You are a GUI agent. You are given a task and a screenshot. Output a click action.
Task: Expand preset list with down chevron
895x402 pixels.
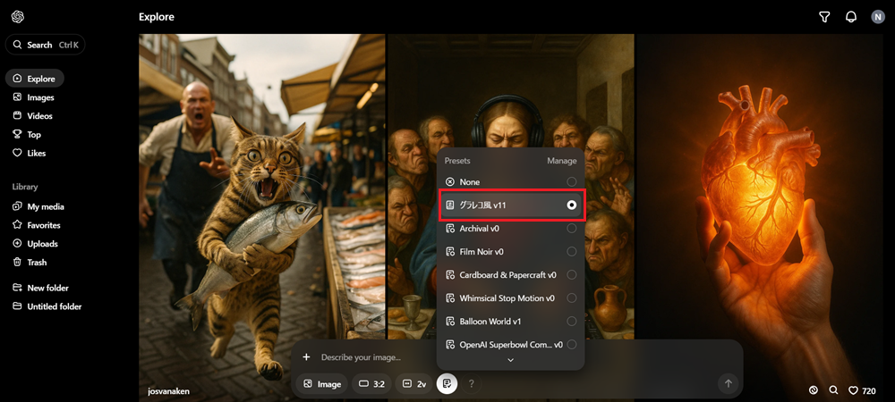510,360
